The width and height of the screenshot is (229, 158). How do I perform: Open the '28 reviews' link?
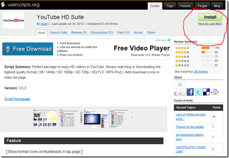(201, 72)
